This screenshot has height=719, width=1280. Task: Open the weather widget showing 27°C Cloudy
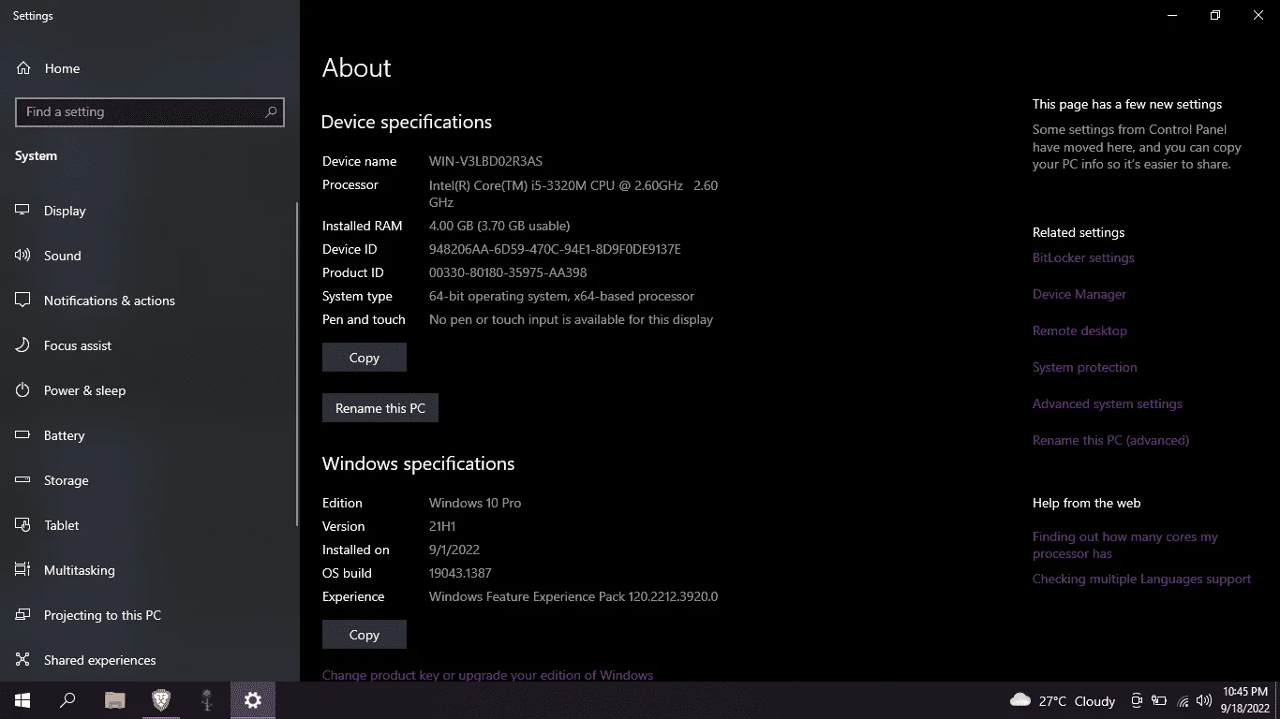coord(1063,700)
